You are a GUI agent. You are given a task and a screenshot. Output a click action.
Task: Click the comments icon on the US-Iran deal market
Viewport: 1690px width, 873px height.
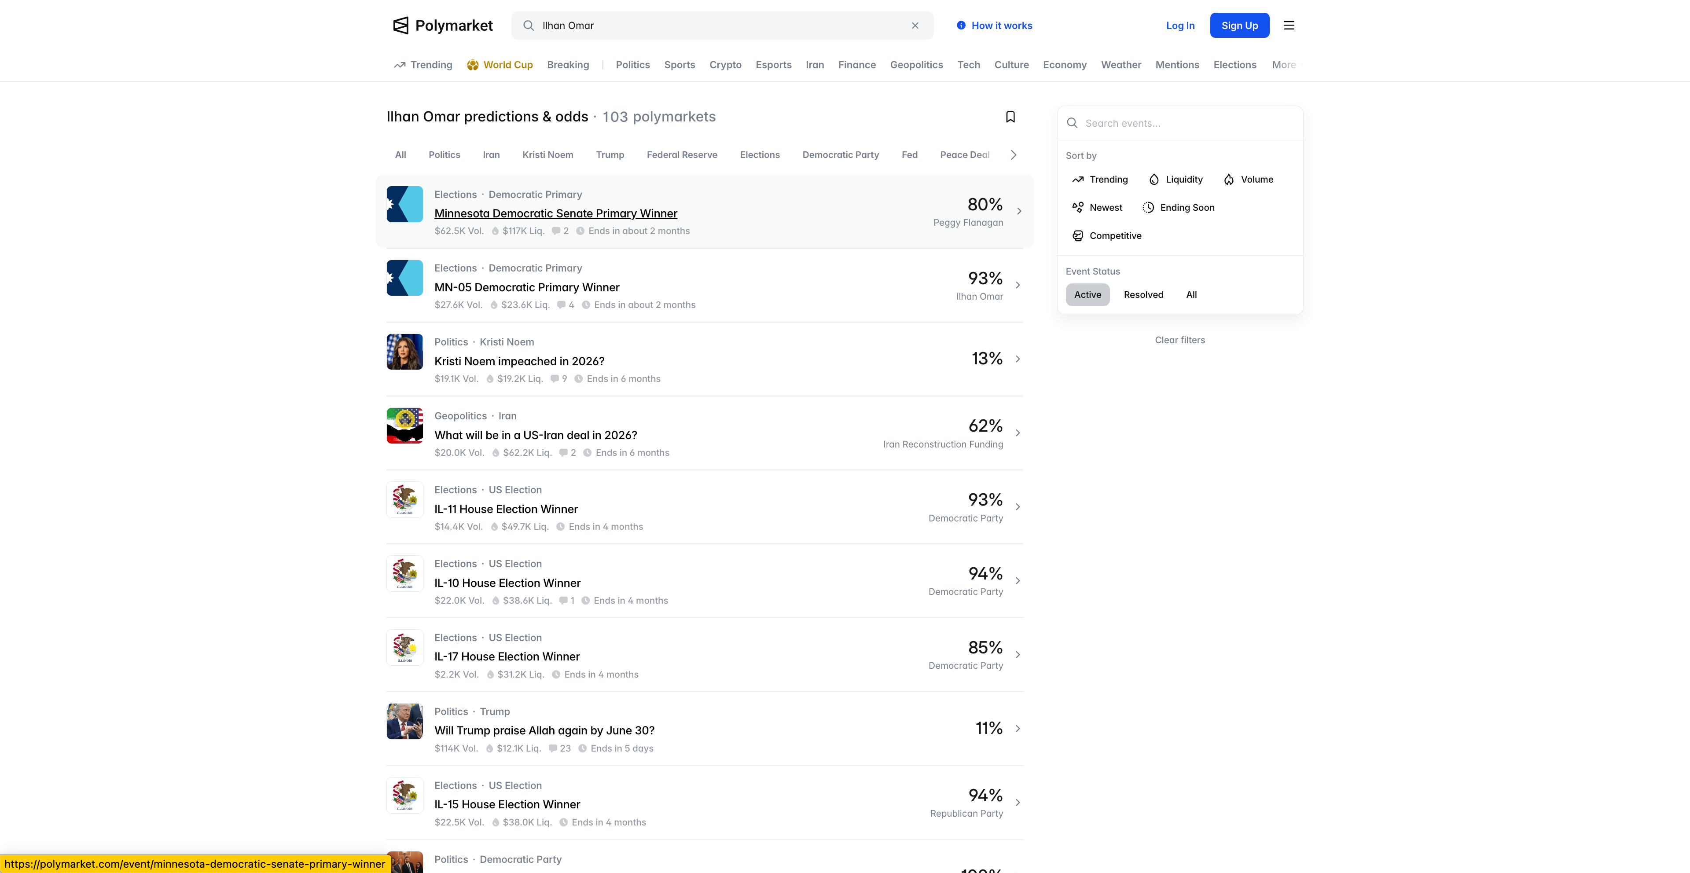point(563,453)
